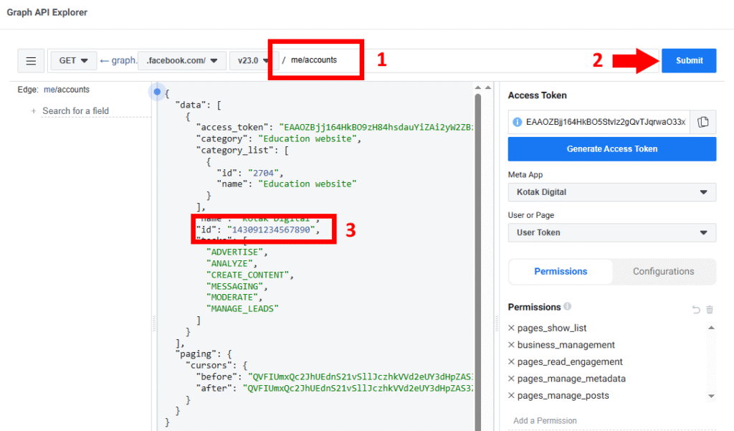Click the "ADVERTISE" task entry
This screenshot has height=431, width=734.
click(x=234, y=252)
